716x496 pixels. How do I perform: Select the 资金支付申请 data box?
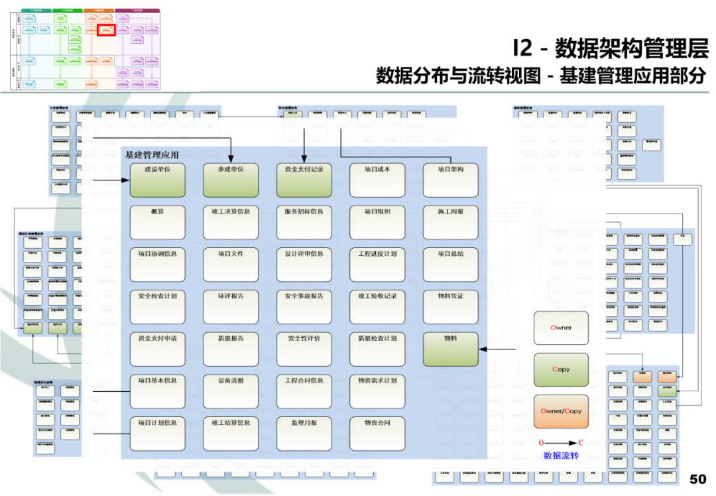pos(158,349)
